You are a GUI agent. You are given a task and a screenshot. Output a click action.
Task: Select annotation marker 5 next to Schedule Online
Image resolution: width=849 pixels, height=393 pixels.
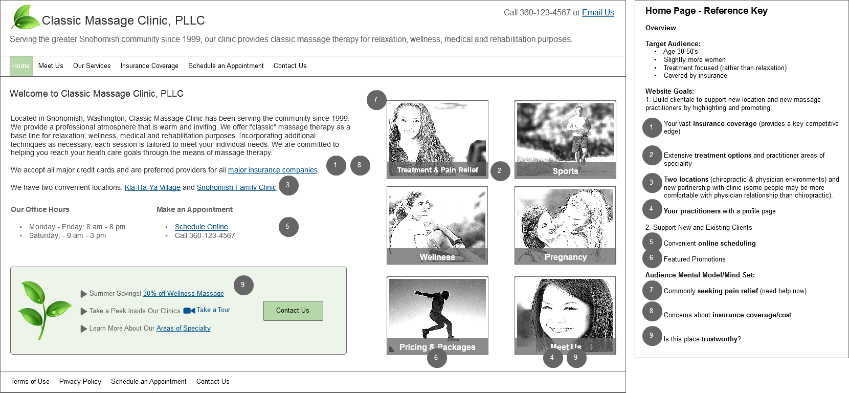(x=288, y=227)
